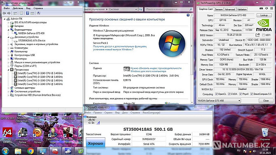Toggle the OpenCL checkbox
This screenshot has height=155, width=276.
click(x=217, y=94)
